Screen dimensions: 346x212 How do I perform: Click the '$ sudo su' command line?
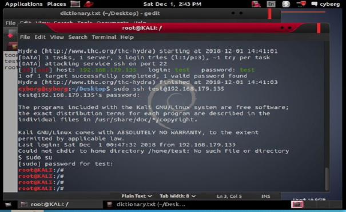[x=35, y=157]
